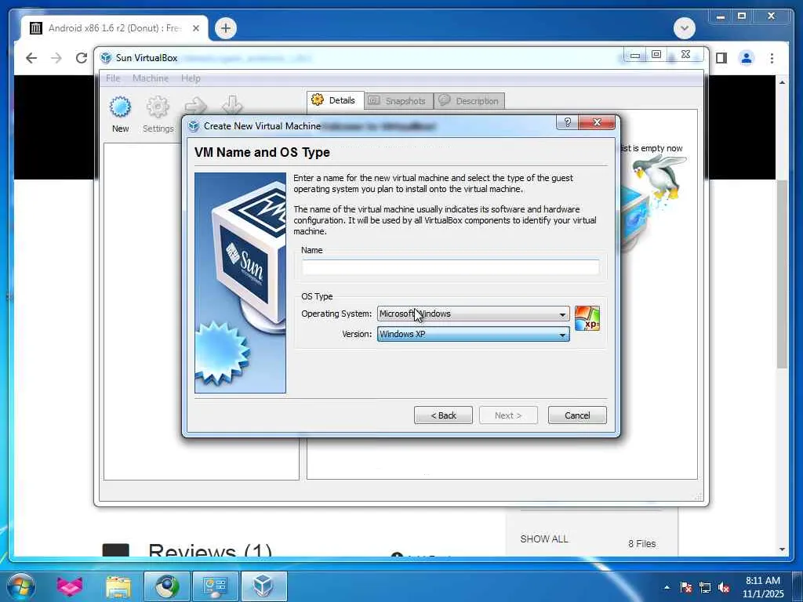Click the help question mark in wizard title bar
Viewport: 803px width, 602px height.
point(567,122)
